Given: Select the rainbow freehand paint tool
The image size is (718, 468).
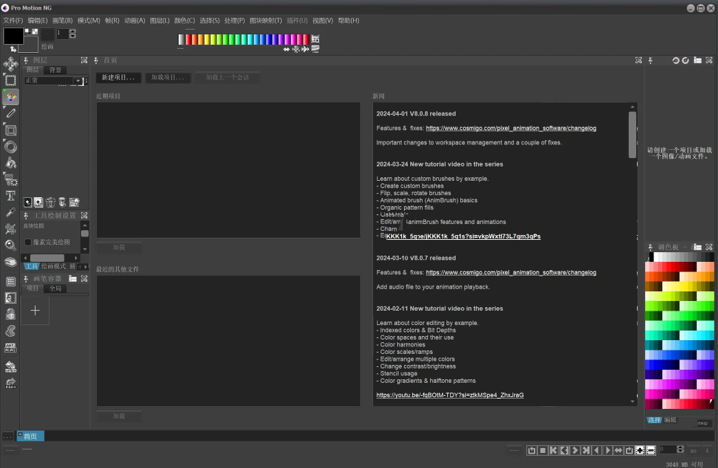Looking at the screenshot, I should (10, 97).
